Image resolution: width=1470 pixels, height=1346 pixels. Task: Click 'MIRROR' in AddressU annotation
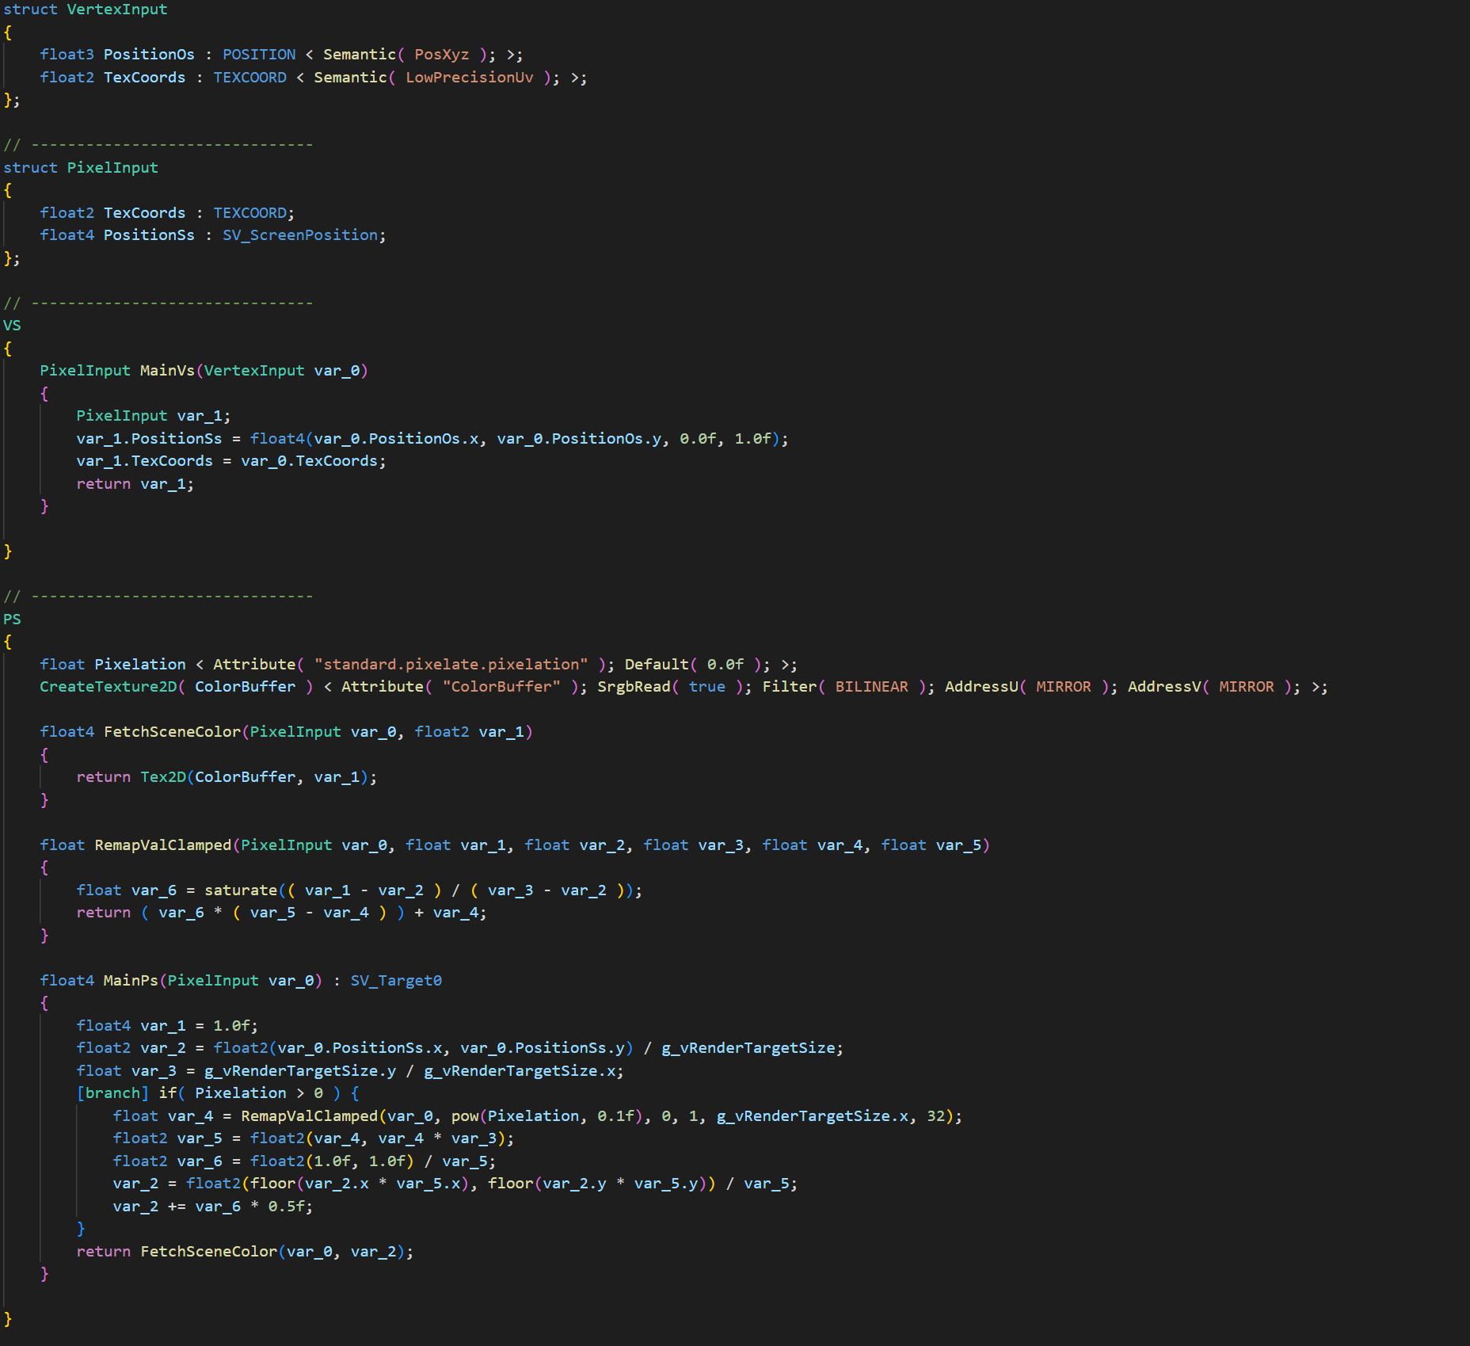click(1064, 687)
